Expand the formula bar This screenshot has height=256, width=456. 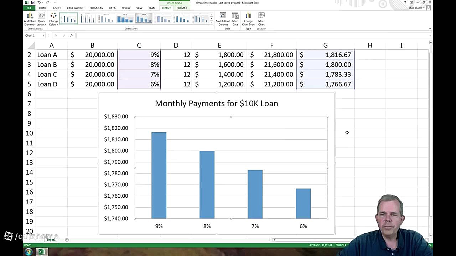tap(430, 36)
